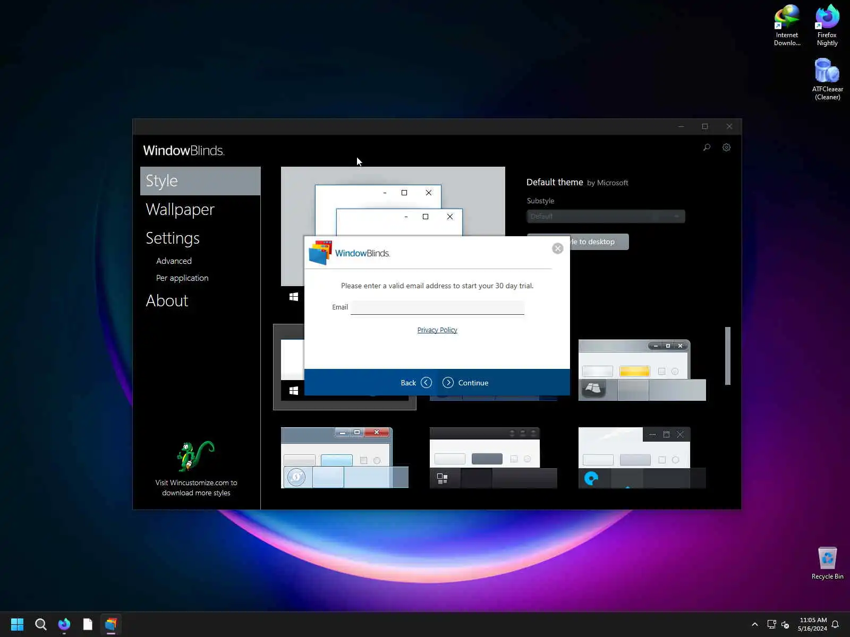Click the style list vertical scrollbar
Viewport: 850px width, 637px height.
click(x=728, y=356)
